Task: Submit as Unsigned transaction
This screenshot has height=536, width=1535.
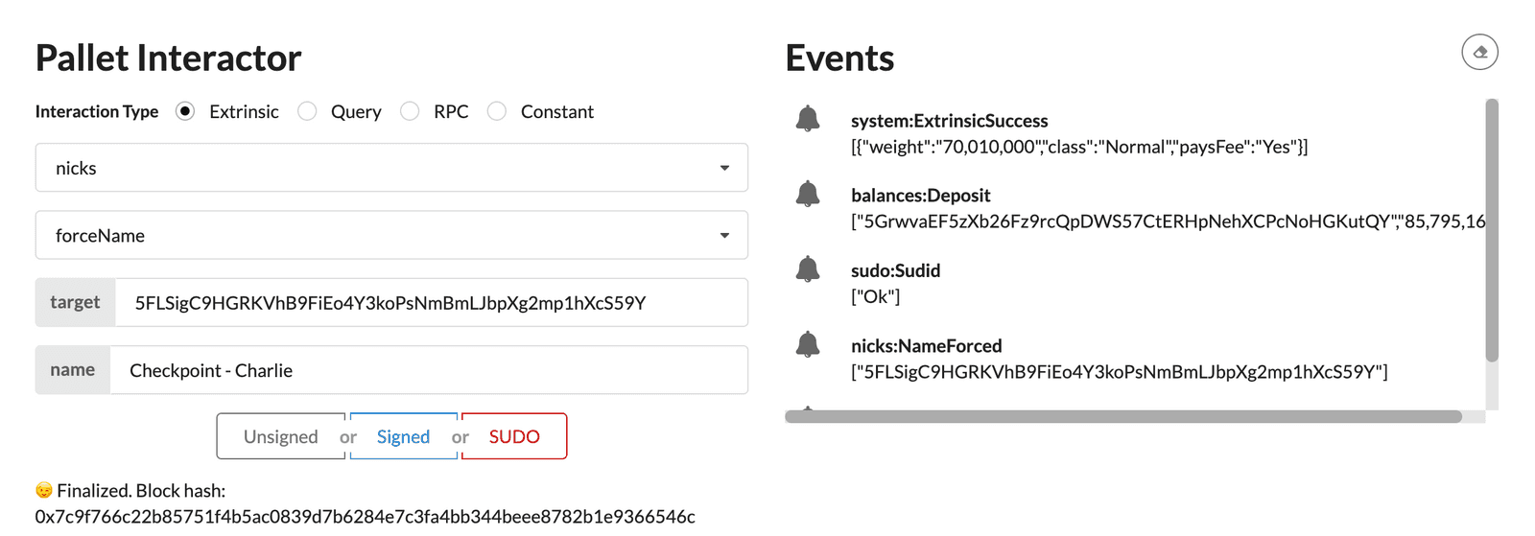Action: coord(280,436)
